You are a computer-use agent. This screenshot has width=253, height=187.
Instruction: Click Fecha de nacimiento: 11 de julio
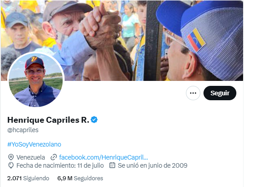60,165
